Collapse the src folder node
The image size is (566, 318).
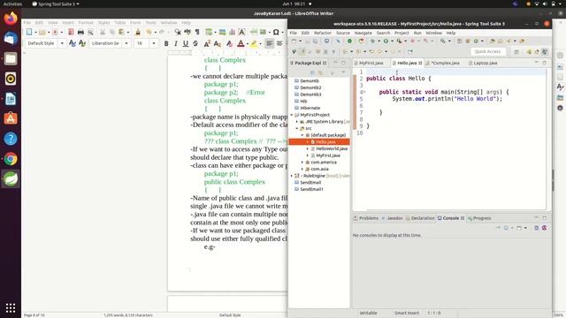click(297, 128)
